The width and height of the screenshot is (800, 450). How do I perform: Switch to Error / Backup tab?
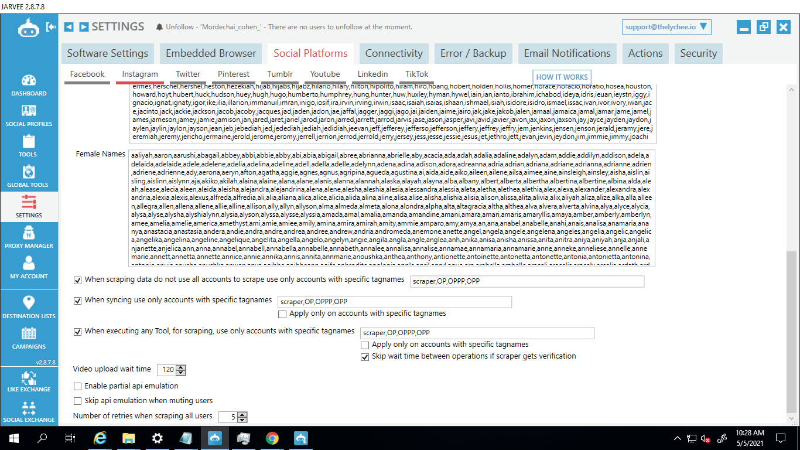[473, 53]
